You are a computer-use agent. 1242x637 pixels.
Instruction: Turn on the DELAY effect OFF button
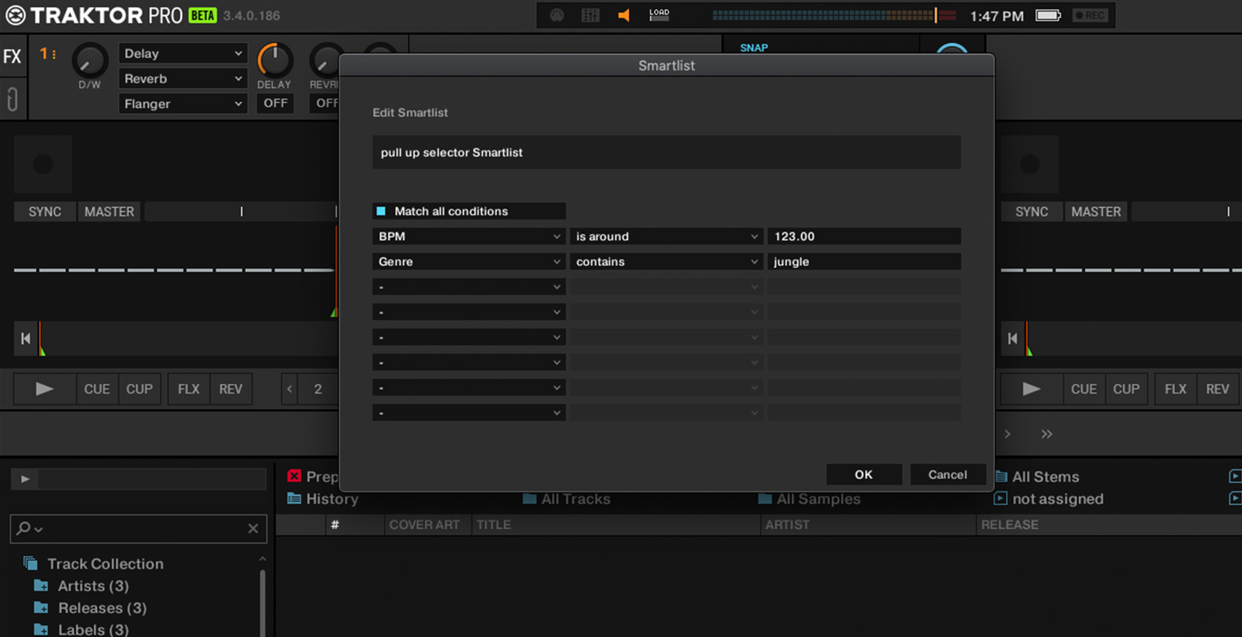[x=275, y=103]
